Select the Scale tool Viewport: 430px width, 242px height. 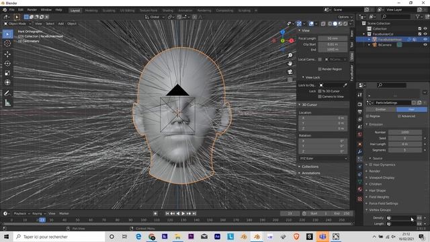pyautogui.click(x=7, y=73)
